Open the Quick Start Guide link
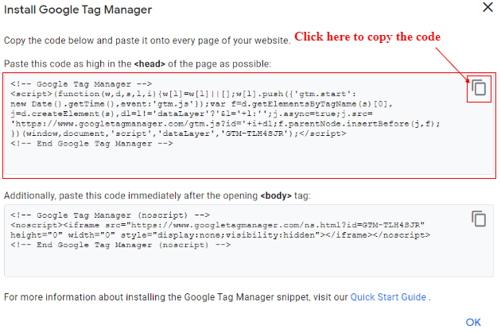Viewport: 501px width, 333px height. [x=388, y=297]
